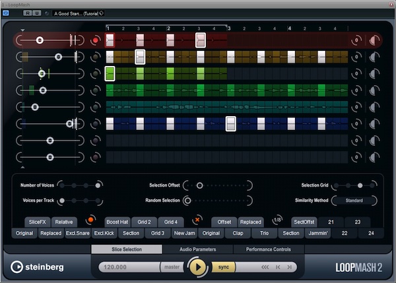Adjust blue track volume knob

point(374,124)
